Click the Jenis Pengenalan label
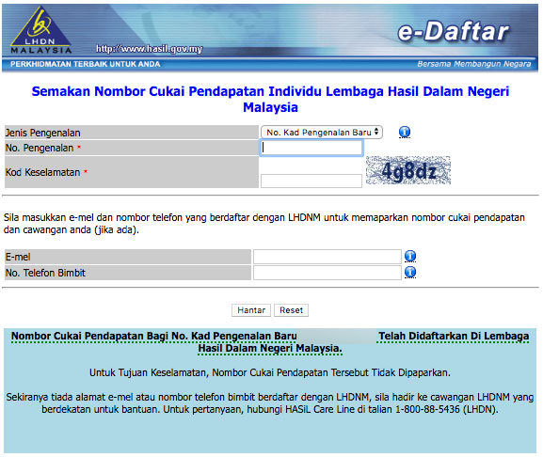The image size is (543, 457). coord(43,133)
